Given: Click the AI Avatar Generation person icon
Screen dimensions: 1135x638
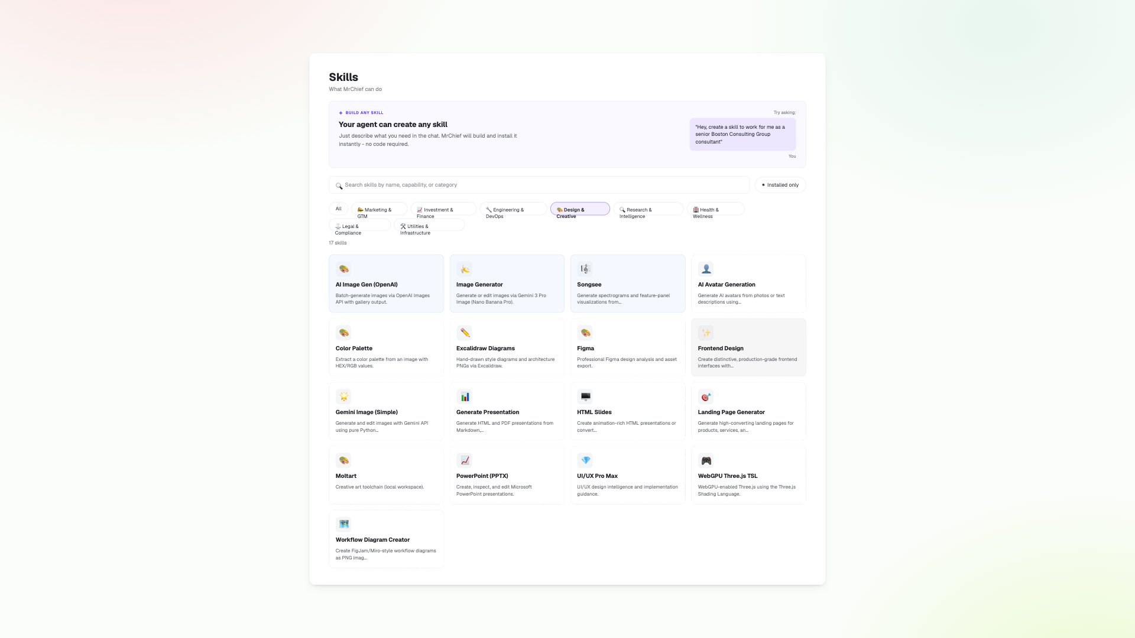Looking at the screenshot, I should [706, 269].
